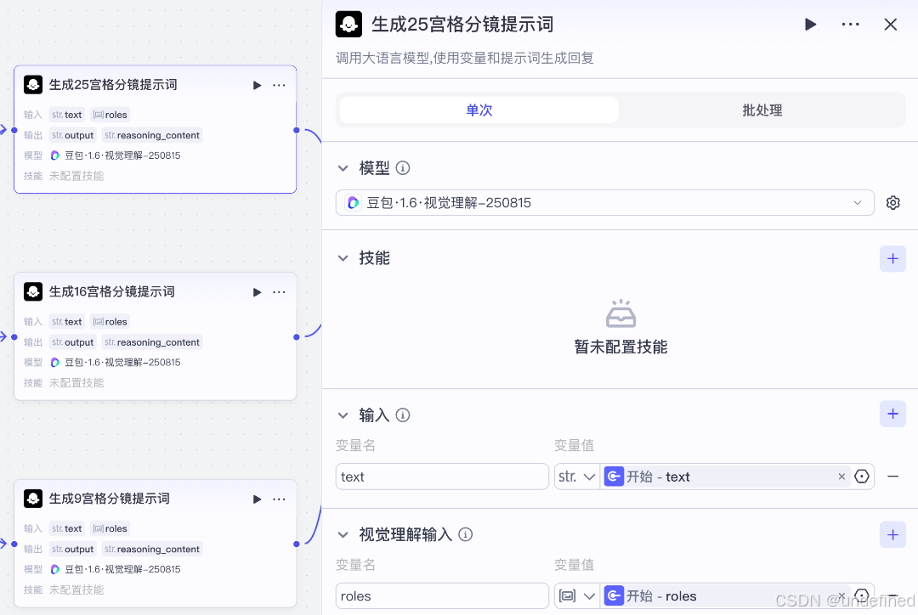Select the 生成9宫格分镜提示词 node title
The image size is (918, 615).
pyautogui.click(x=110, y=499)
